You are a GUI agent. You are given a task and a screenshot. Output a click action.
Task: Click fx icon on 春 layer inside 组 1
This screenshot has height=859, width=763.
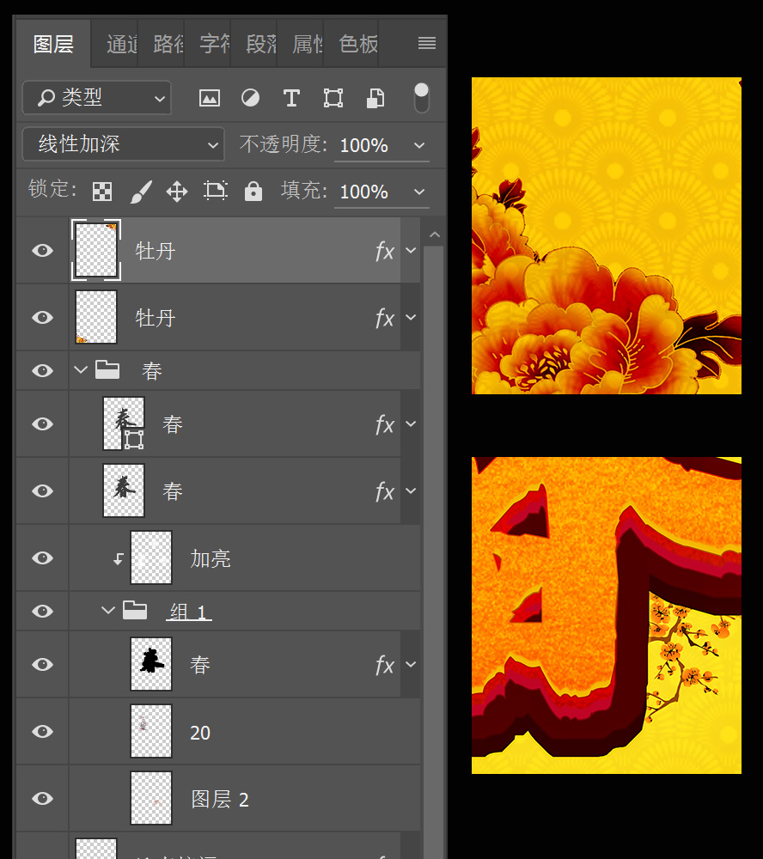[385, 665]
